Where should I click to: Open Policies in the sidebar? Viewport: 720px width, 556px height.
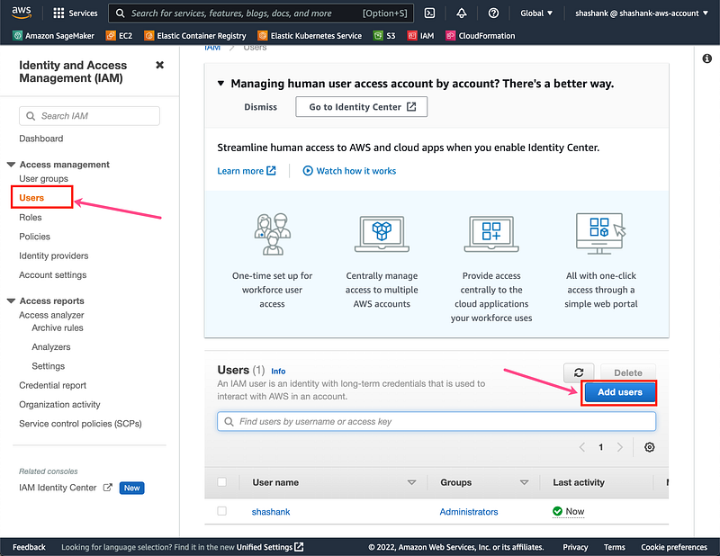(x=34, y=237)
